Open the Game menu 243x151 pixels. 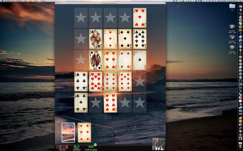[x=25, y=1]
